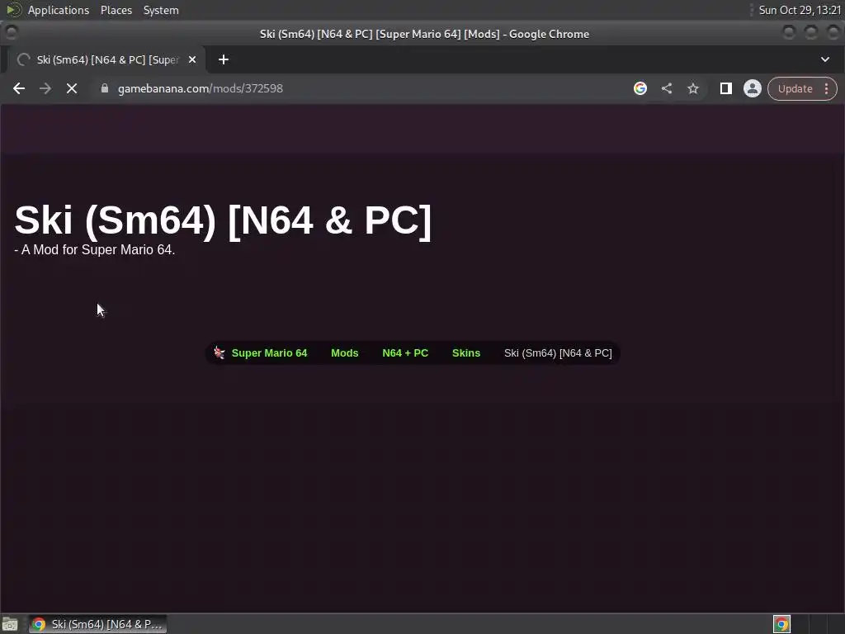Share this page using the share icon
This screenshot has height=634, width=845.
click(x=667, y=88)
